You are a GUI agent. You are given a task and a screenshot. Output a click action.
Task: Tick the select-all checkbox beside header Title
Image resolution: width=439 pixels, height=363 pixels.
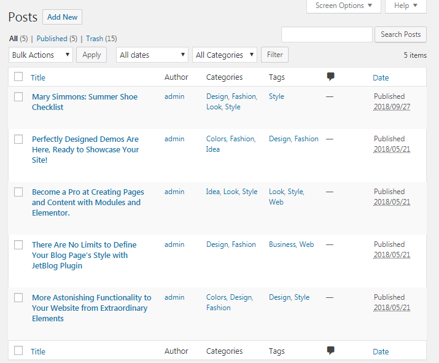18,76
